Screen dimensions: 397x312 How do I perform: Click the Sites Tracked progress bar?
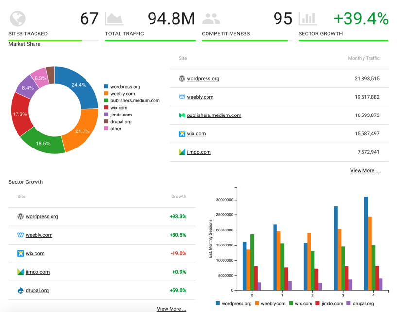[x=53, y=40]
